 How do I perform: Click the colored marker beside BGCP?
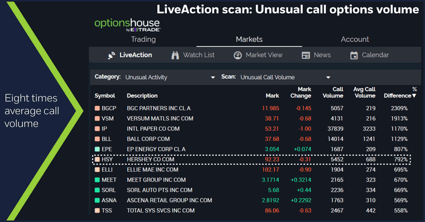tap(97, 108)
